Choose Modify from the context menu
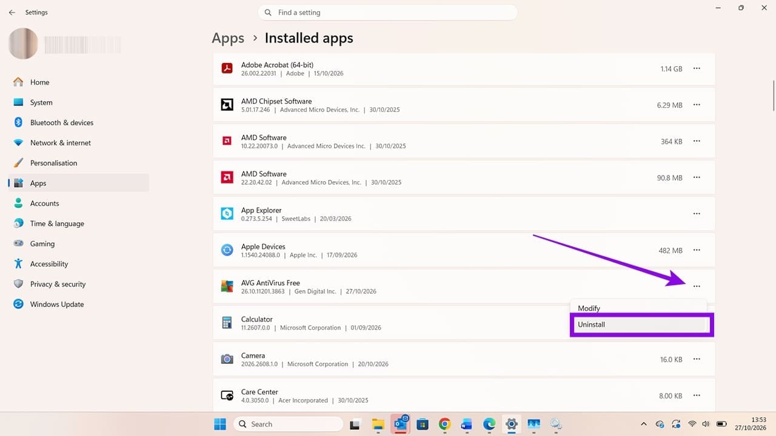The height and width of the screenshot is (436, 776). [638, 308]
